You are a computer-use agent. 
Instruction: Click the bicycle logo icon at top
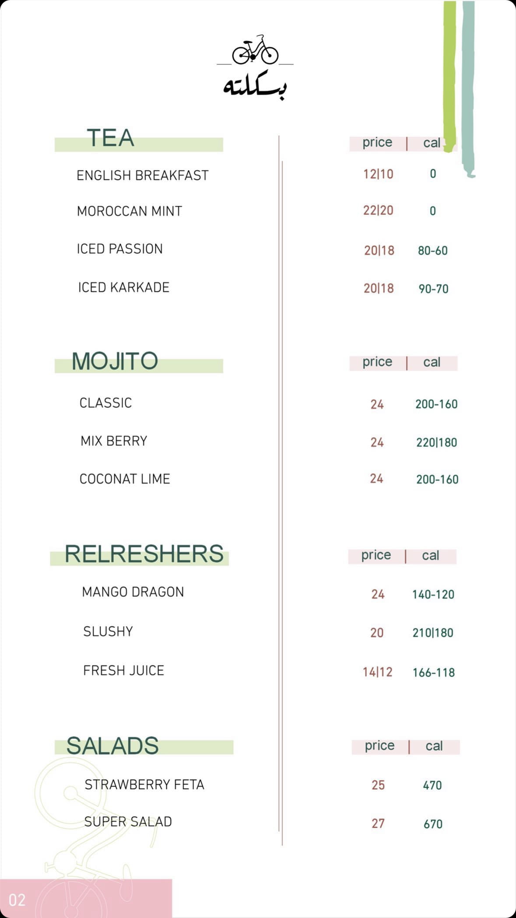click(255, 50)
